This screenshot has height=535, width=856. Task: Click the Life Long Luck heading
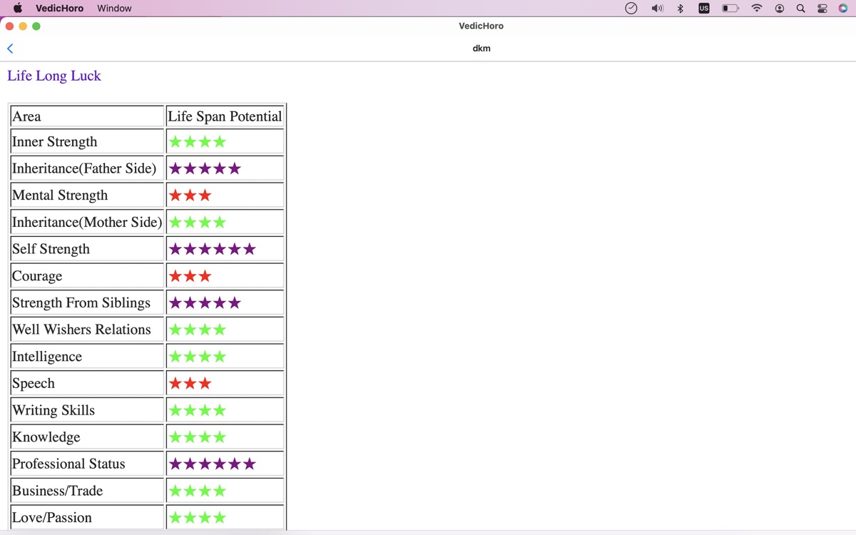click(54, 76)
